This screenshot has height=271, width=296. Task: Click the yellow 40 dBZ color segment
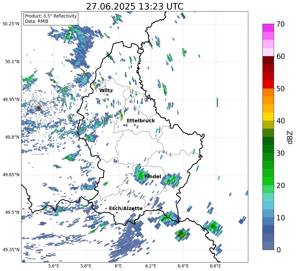pyautogui.click(x=268, y=117)
